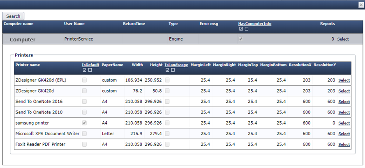The width and height of the screenshot is (365, 168).
Task: Click IsDefault checkbox for samsung printer
Action: coord(85,123)
